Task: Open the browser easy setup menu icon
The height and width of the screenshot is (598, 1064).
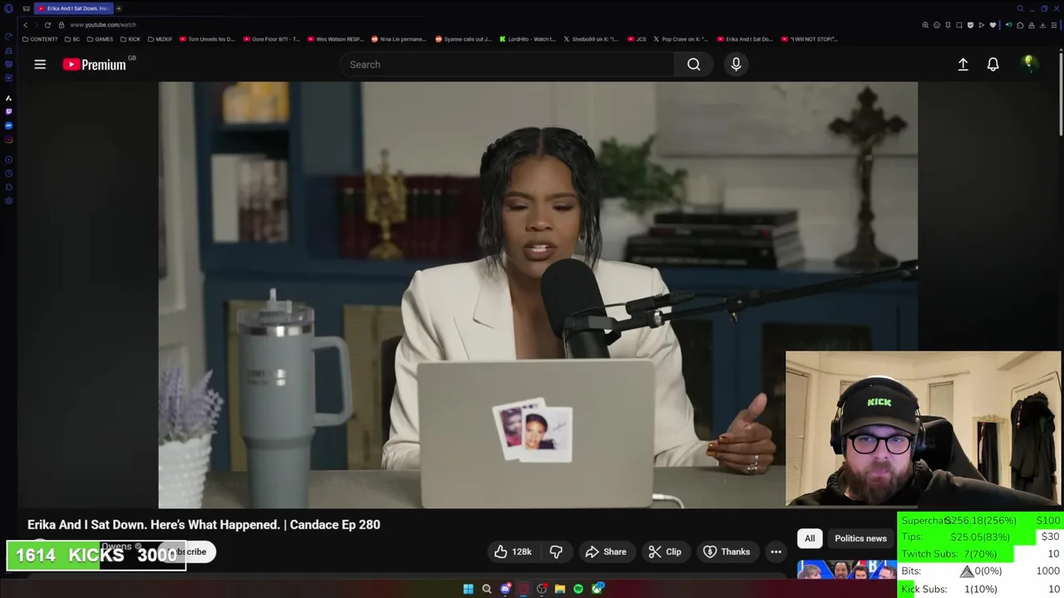Action: tap(1054, 25)
